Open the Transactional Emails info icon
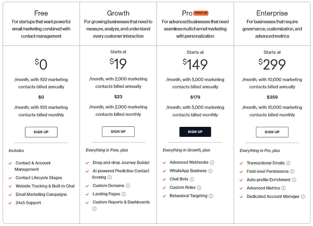 click(288, 163)
